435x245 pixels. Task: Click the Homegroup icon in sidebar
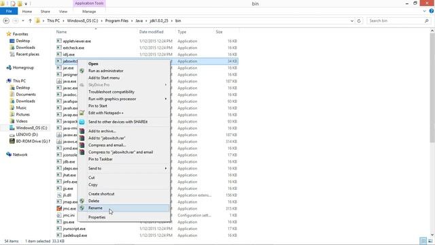9,67
